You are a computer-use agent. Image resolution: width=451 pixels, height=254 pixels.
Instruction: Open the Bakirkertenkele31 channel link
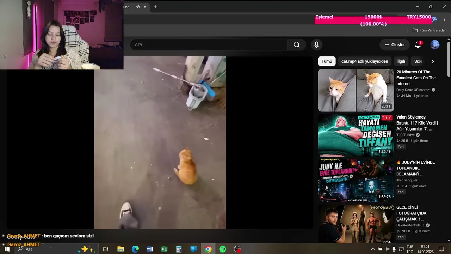pos(410,225)
